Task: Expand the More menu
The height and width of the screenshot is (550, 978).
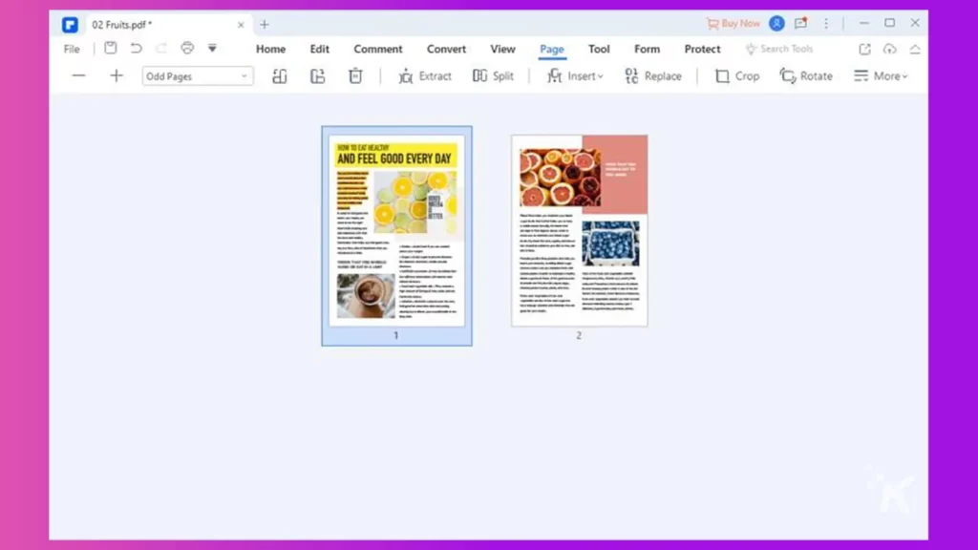Action: 881,76
